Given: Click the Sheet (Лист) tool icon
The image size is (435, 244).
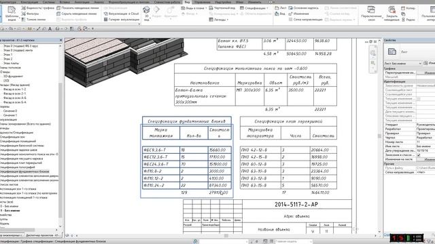Looking at the screenshot, I should (281, 8).
